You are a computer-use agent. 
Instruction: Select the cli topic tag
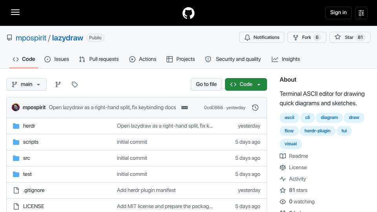pos(307,117)
